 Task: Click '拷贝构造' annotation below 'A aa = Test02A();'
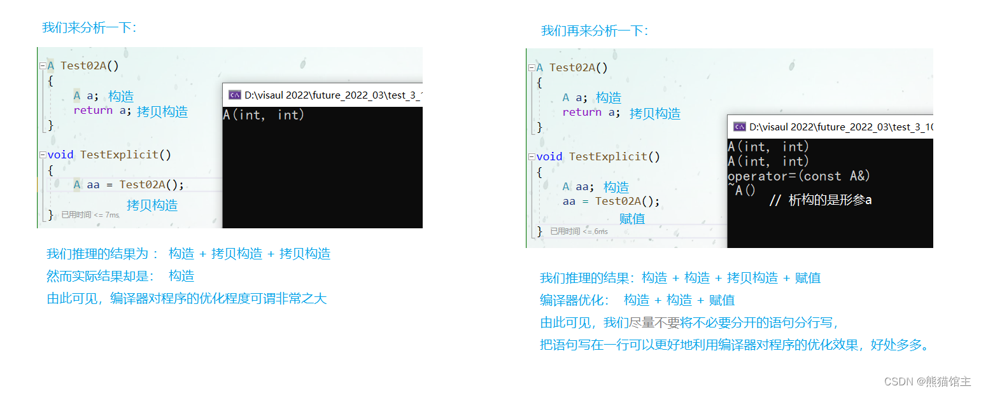tap(152, 205)
